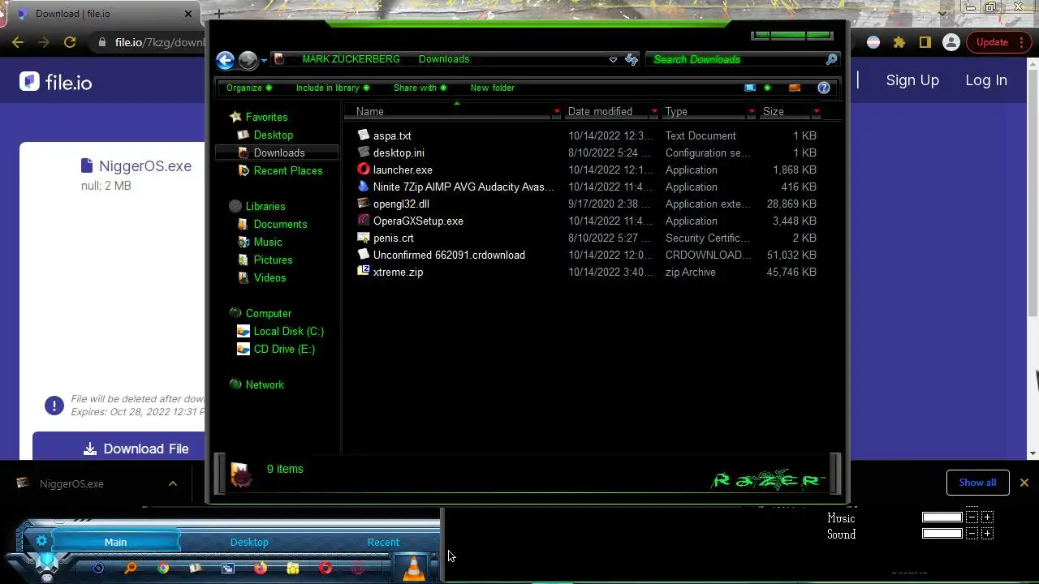
Task: Click the Sound volume bar
Action: click(942, 534)
